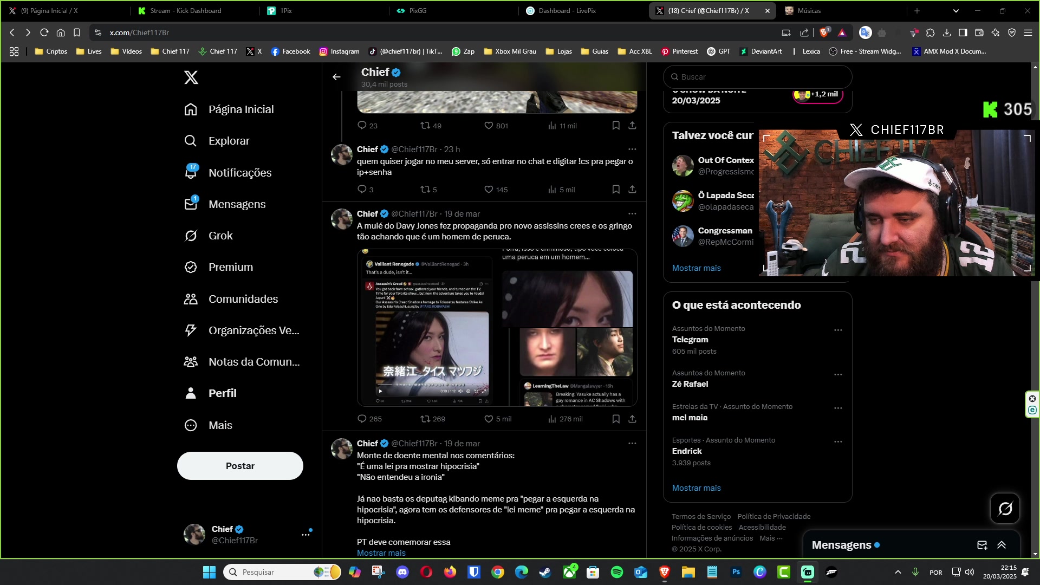1040x585 pixels.
Task: Open account menu dots next to @Chief117Br
Action: [305, 535]
